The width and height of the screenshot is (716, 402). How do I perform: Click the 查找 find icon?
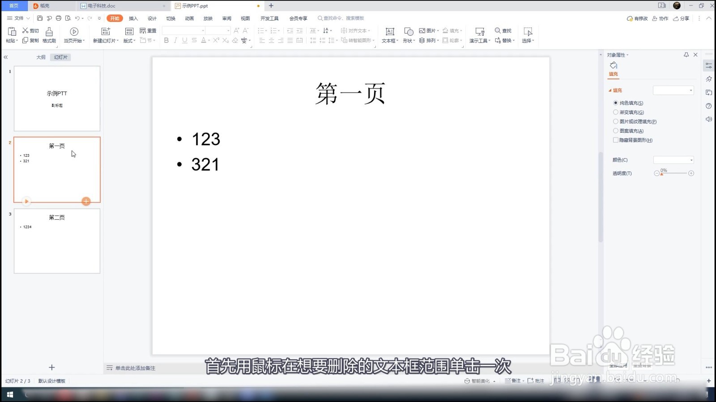click(503, 30)
